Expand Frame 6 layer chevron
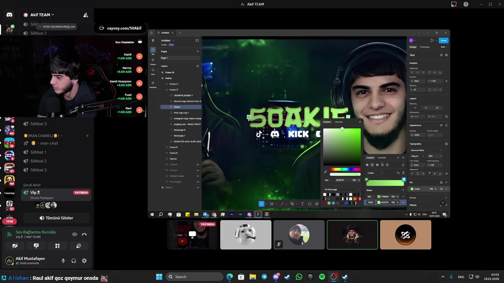 198,164
